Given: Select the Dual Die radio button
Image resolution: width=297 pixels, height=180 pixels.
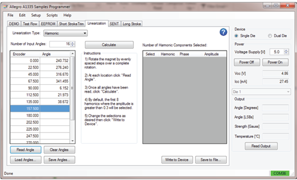Looking at the screenshot, I should [270, 36].
